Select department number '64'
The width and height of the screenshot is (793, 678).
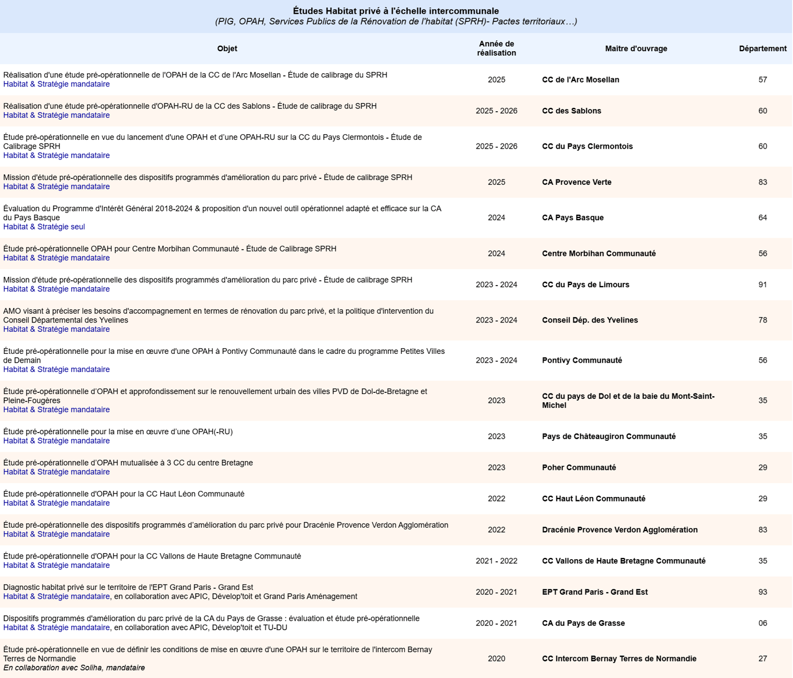pos(763,217)
